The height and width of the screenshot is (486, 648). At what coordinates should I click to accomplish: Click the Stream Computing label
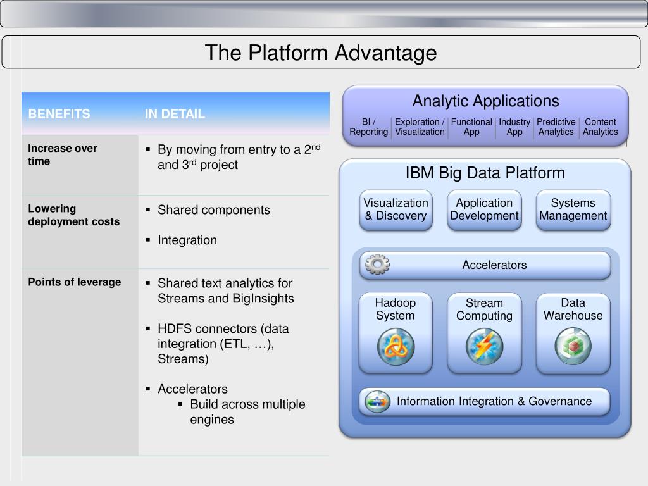(484, 309)
